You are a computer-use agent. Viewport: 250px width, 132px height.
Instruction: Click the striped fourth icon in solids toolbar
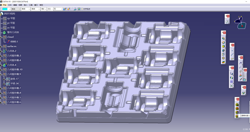[223, 50]
